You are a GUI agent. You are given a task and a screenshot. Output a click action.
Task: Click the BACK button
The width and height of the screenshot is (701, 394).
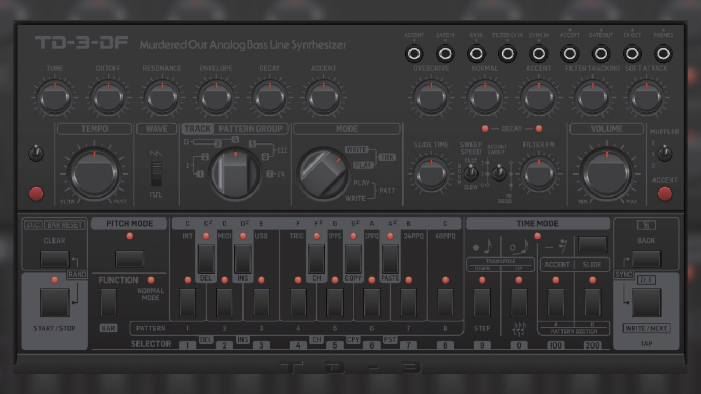click(x=646, y=259)
